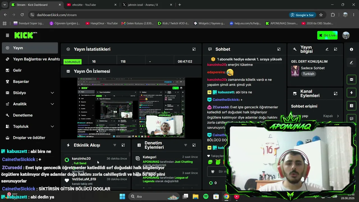359x202 pixels.
Task: Open the Kick / Twitch VOD bookmark
Action: tap(174, 23)
